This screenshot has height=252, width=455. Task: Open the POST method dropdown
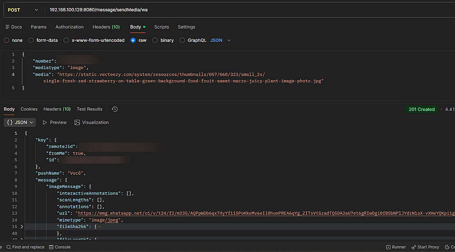(23, 10)
